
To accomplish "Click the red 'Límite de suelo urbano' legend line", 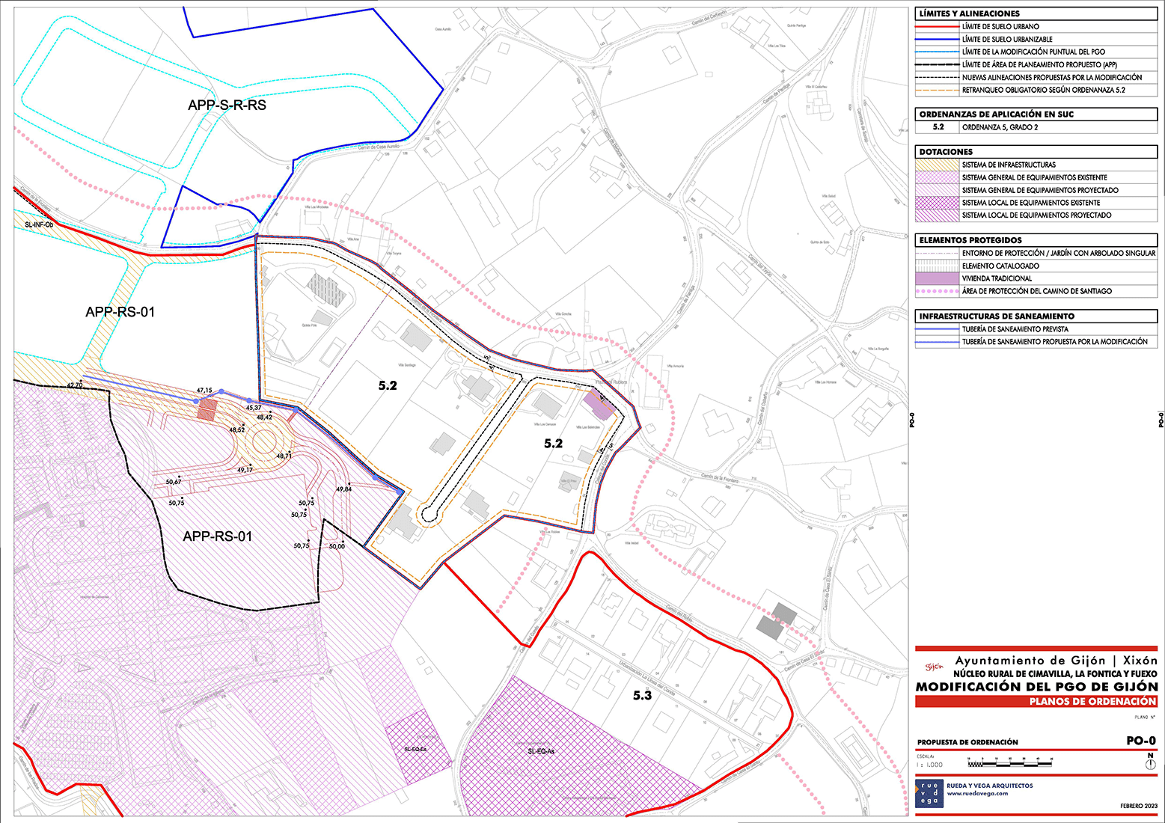I will [938, 26].
